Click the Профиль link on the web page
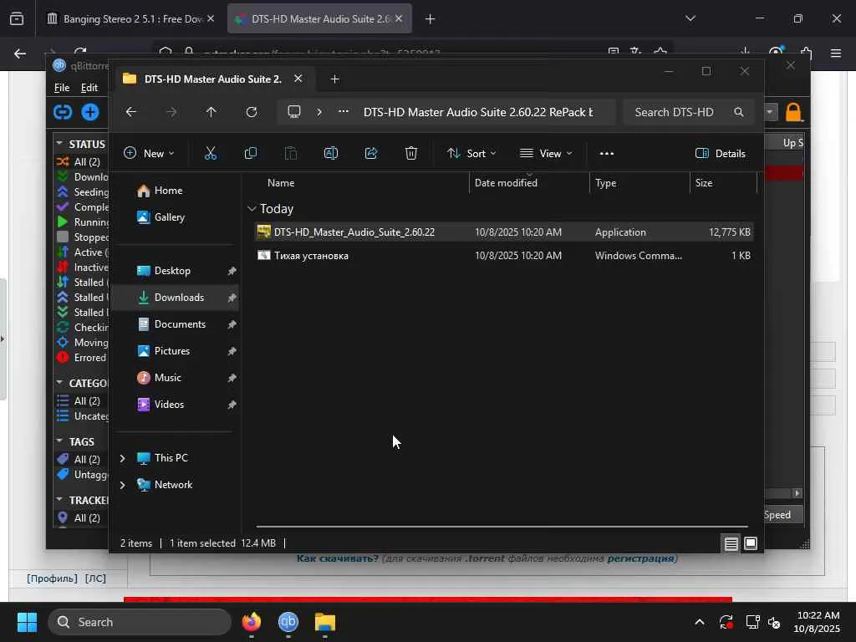This screenshot has width=856, height=642. [x=53, y=578]
